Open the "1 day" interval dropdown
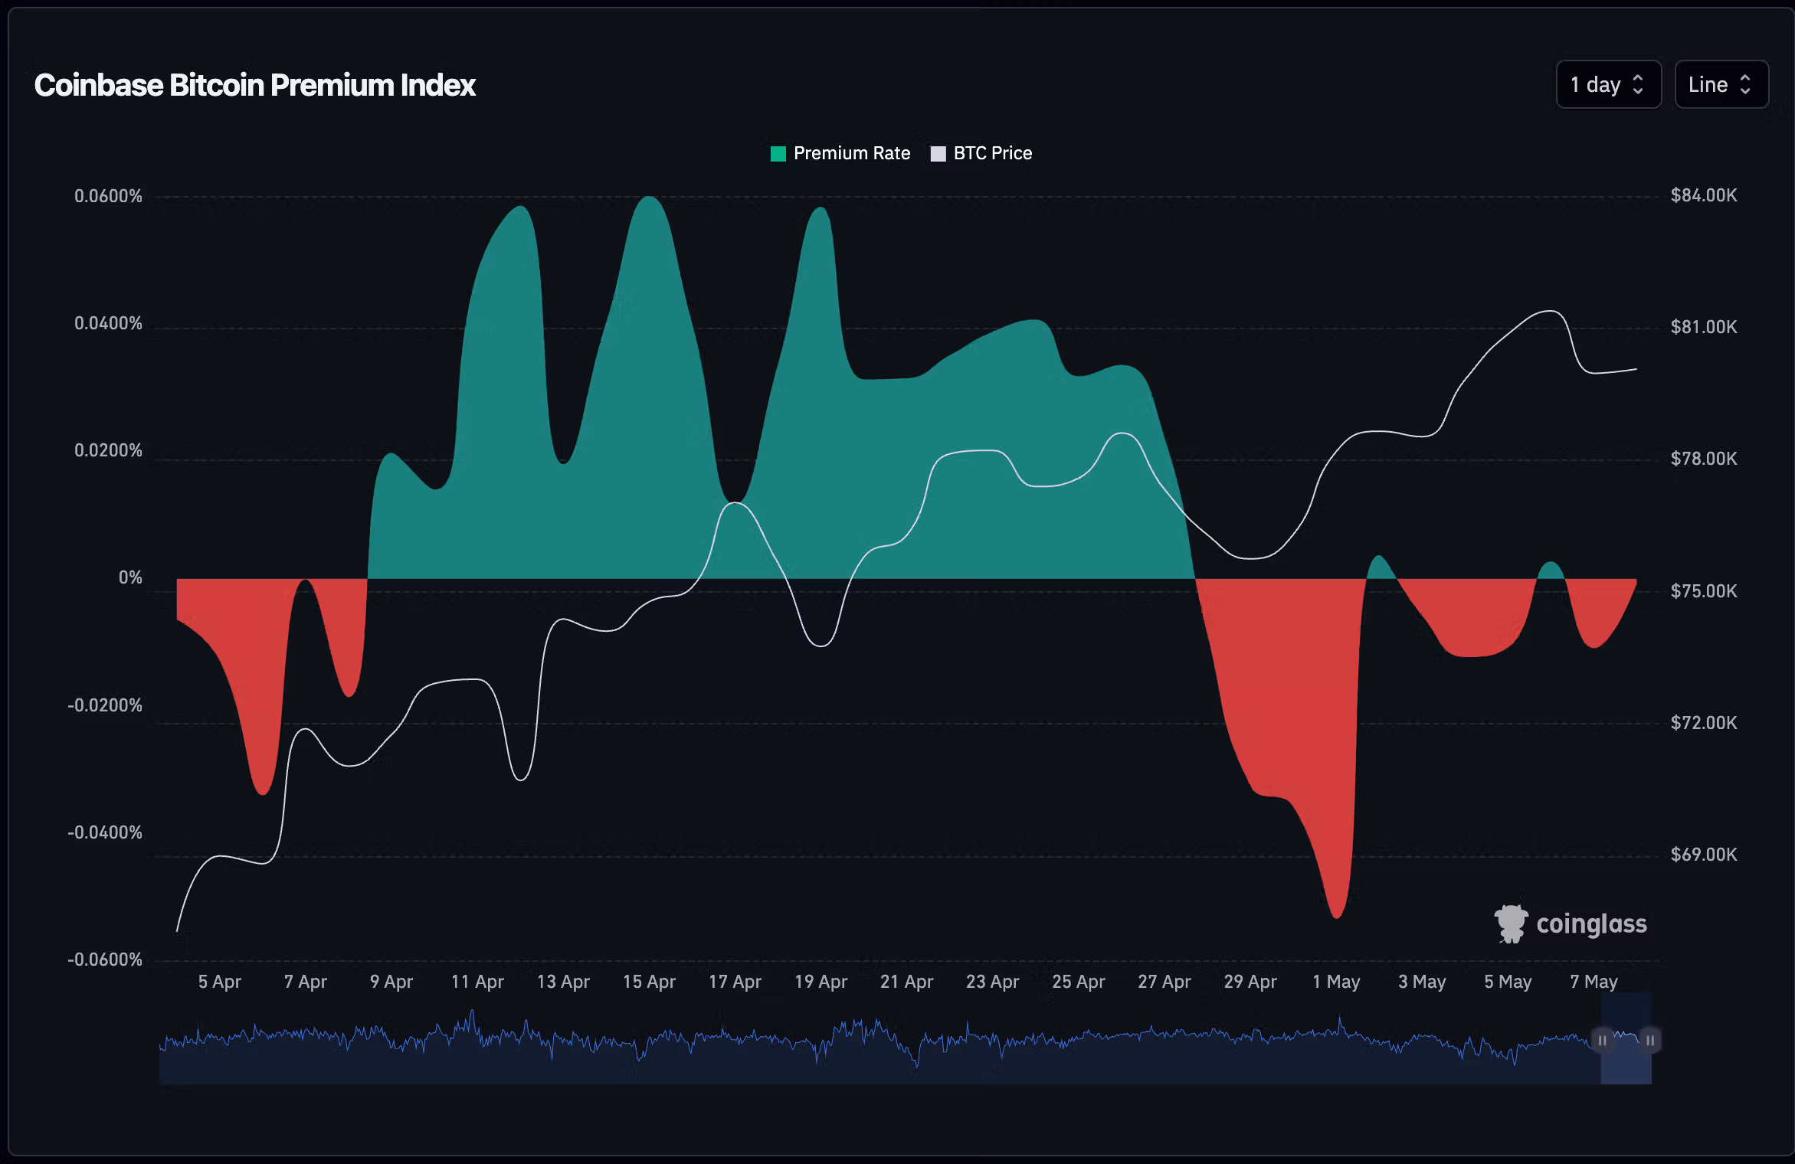Viewport: 1795px width, 1164px height. pyautogui.click(x=1608, y=84)
